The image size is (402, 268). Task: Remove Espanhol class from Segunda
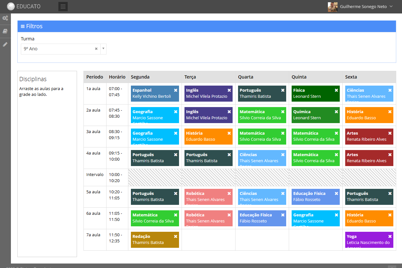(175, 90)
